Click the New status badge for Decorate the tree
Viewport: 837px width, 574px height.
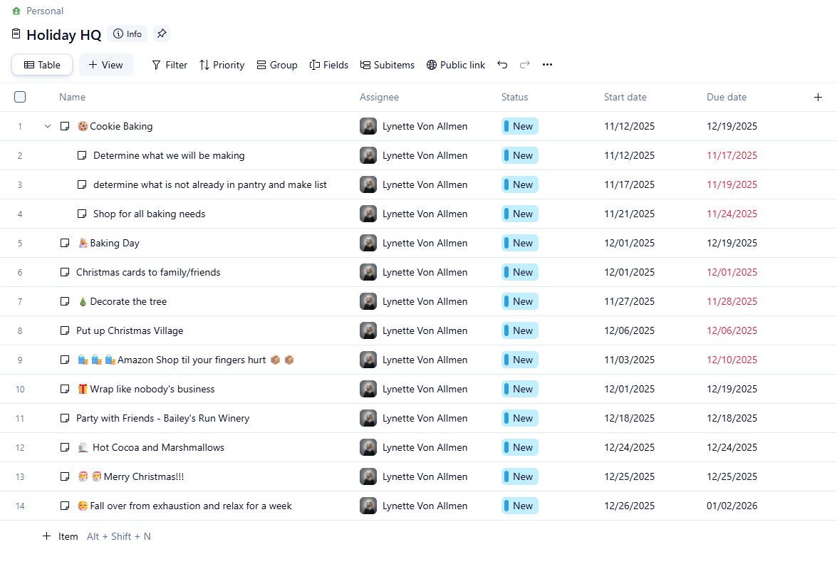click(x=519, y=301)
